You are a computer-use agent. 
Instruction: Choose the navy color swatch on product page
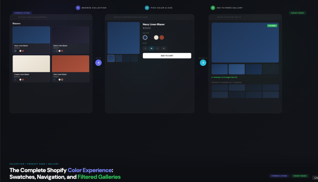(145, 38)
